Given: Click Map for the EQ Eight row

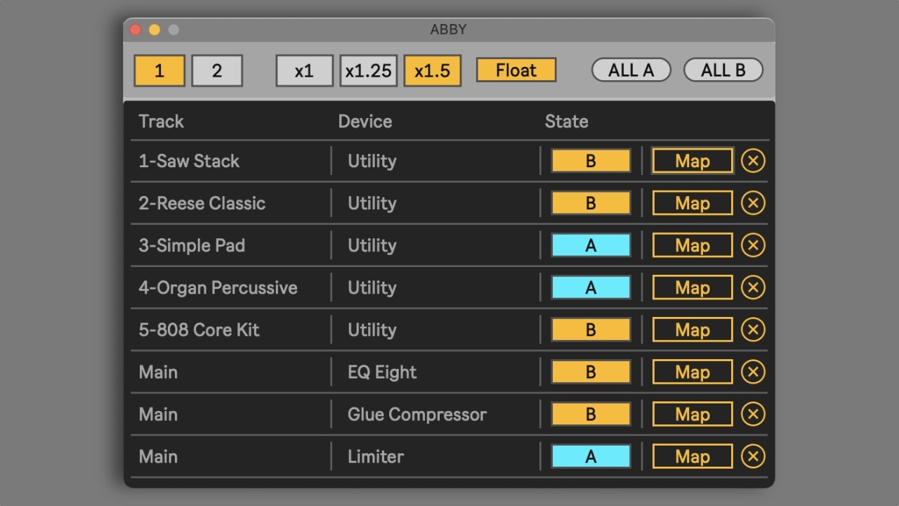Looking at the screenshot, I should [x=693, y=372].
